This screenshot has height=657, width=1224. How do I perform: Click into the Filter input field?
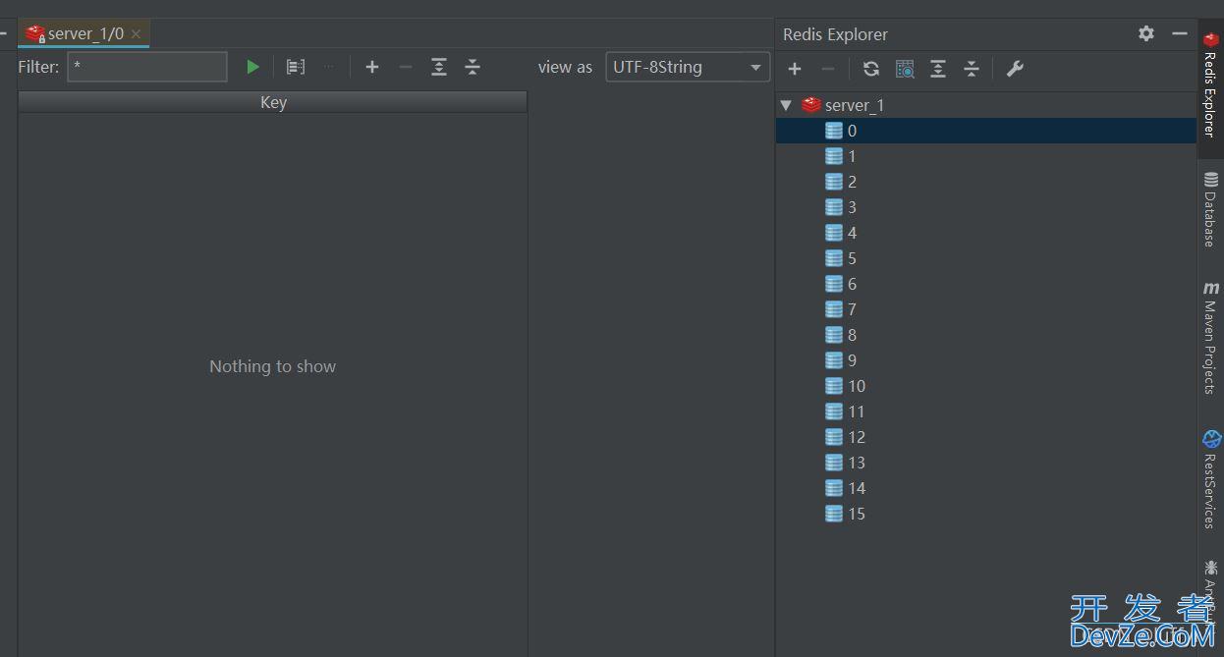tap(147, 67)
